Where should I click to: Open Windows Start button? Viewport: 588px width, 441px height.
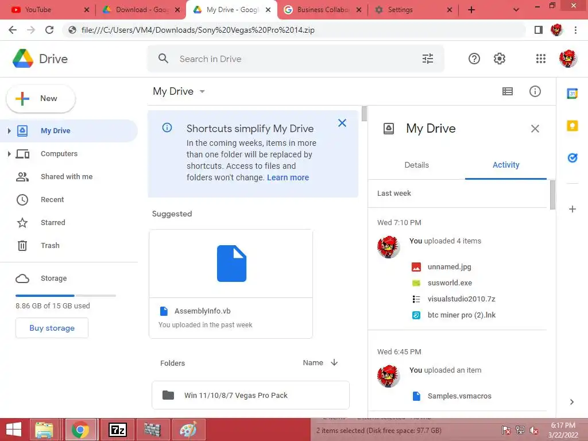(14, 430)
